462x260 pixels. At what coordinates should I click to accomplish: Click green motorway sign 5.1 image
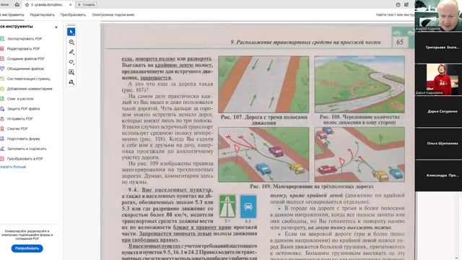tap(227, 207)
